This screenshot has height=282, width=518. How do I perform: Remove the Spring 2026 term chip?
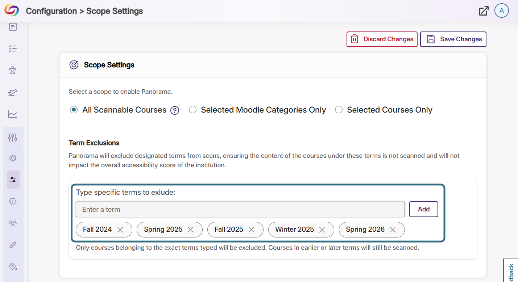(x=393, y=230)
